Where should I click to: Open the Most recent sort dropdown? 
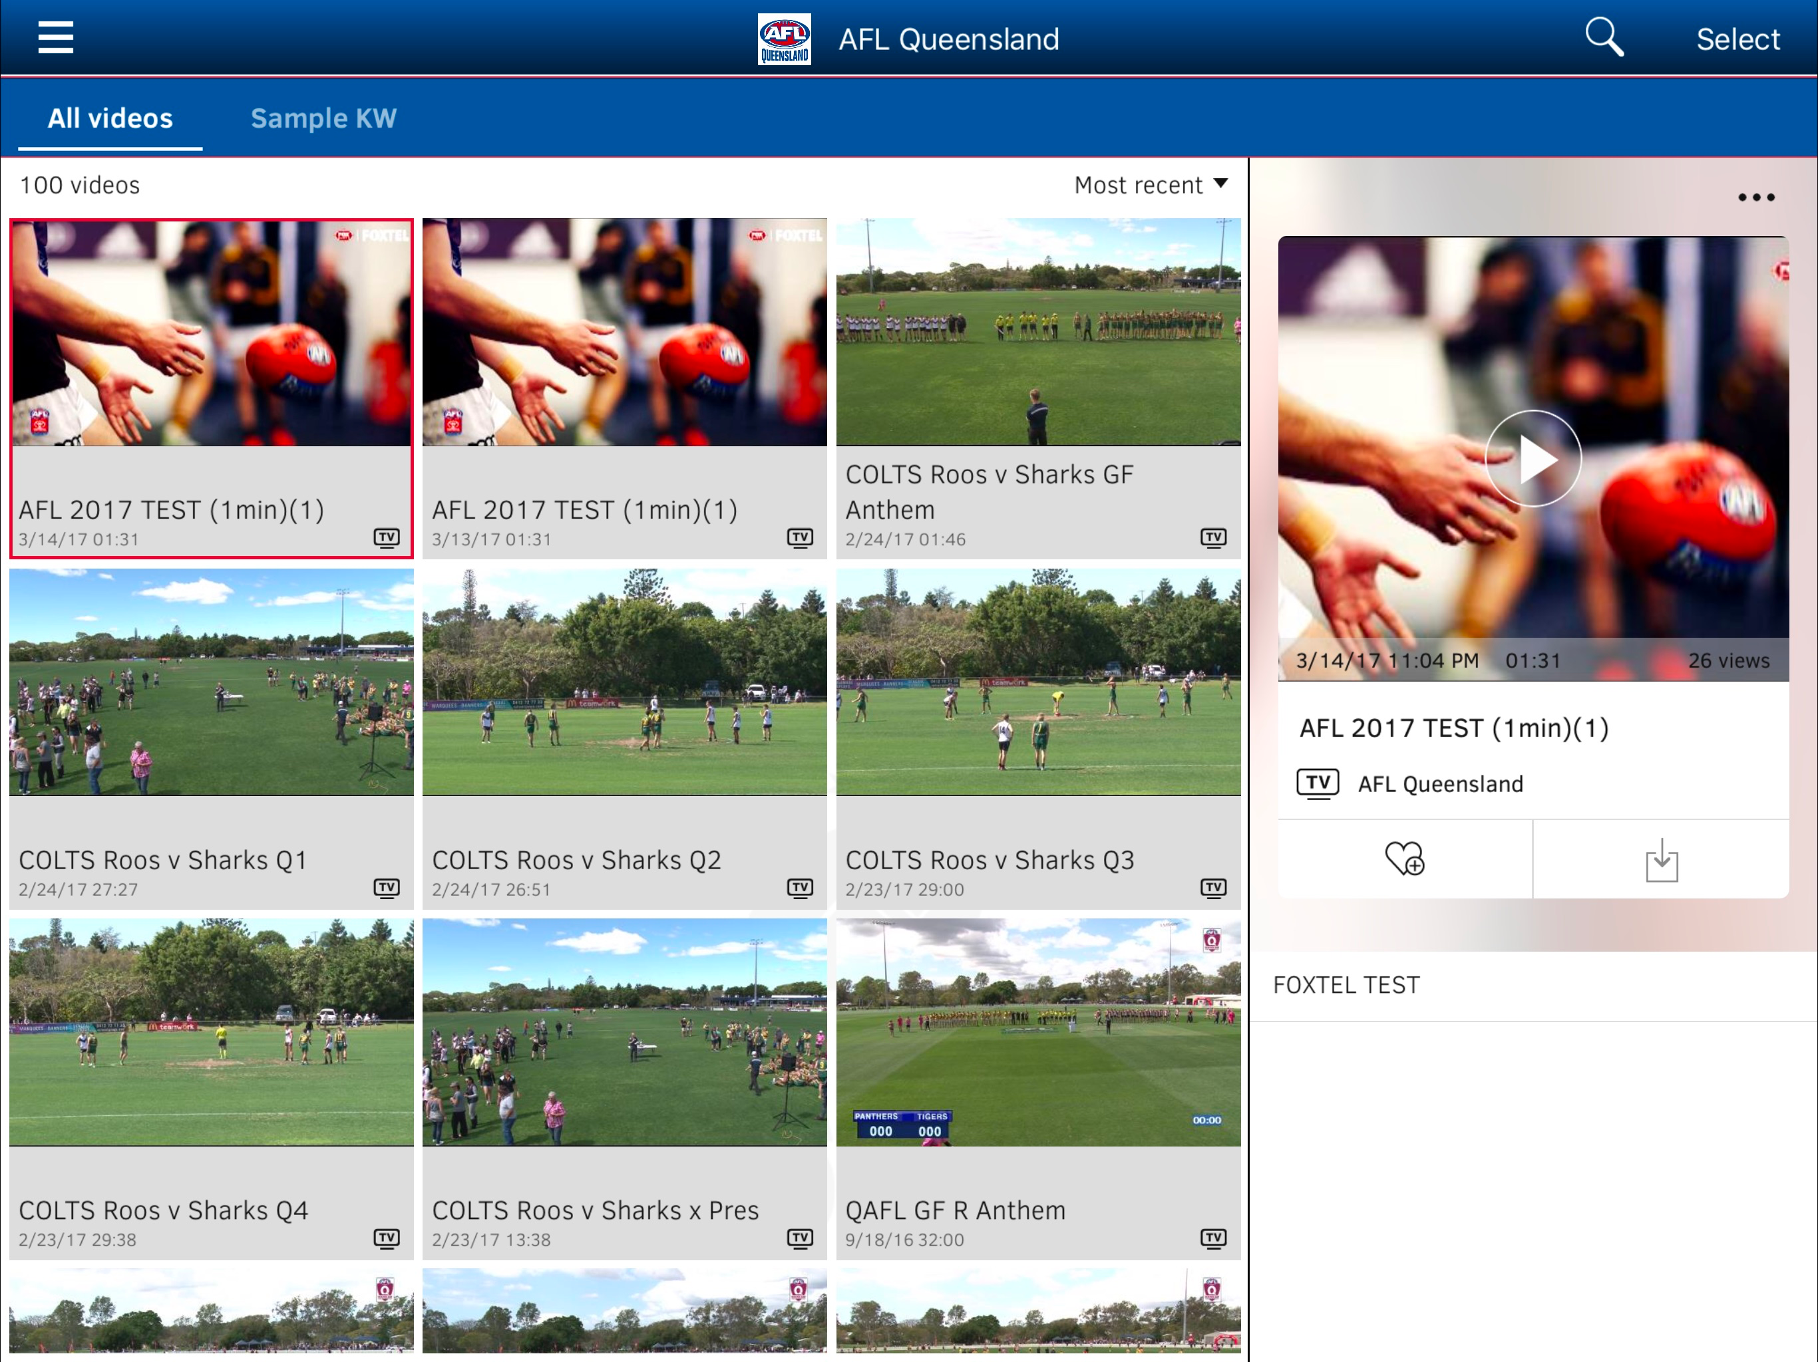tap(1151, 185)
